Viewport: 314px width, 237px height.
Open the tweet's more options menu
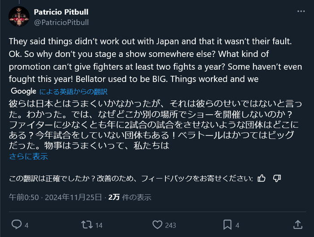click(299, 12)
